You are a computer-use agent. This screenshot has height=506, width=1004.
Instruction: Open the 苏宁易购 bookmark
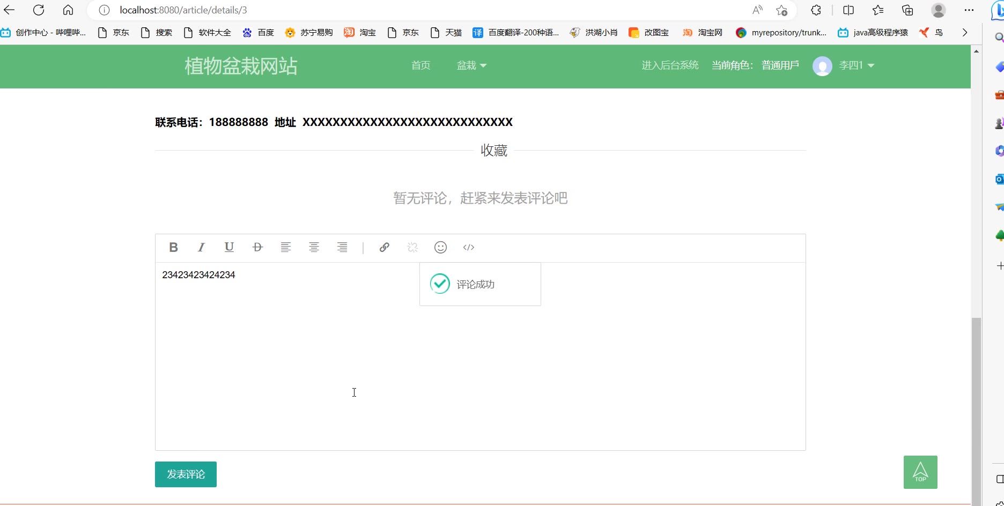(309, 33)
